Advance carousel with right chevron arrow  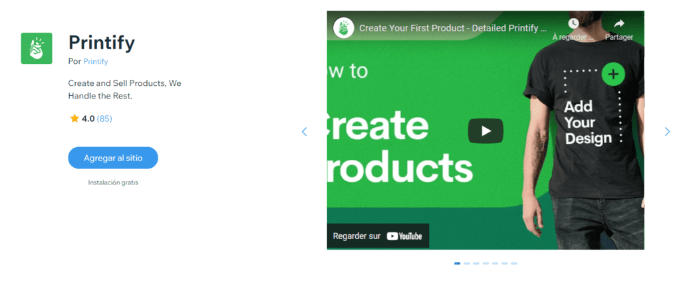point(668,131)
